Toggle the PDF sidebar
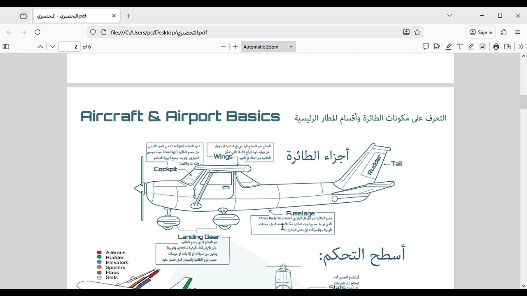 (6, 47)
